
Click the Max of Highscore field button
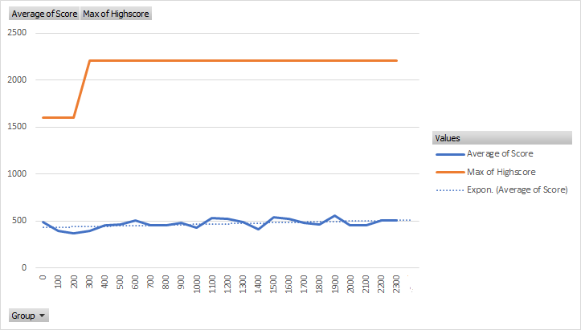116,14
